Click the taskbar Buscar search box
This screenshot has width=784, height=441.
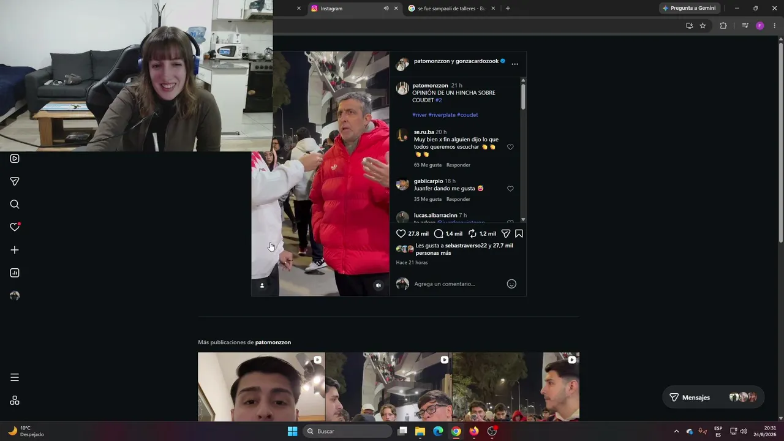tap(347, 431)
